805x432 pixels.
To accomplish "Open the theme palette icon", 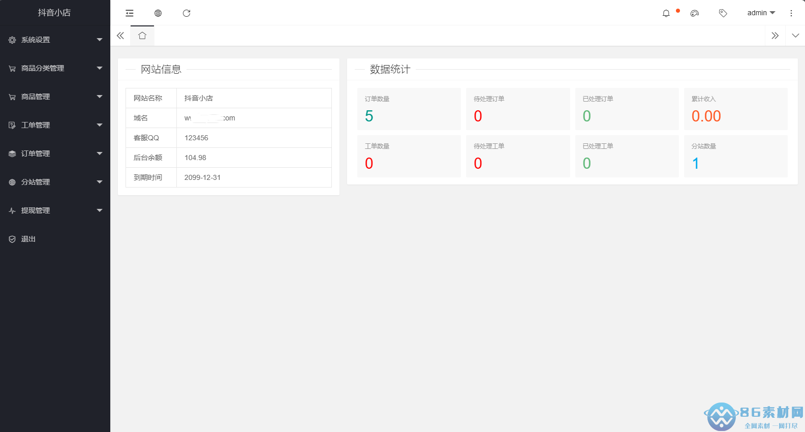I will (695, 13).
